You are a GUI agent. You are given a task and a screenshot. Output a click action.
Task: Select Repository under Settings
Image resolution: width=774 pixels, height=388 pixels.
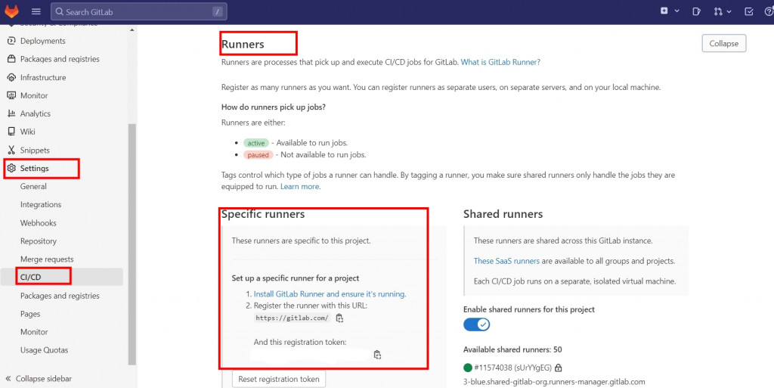[38, 241]
